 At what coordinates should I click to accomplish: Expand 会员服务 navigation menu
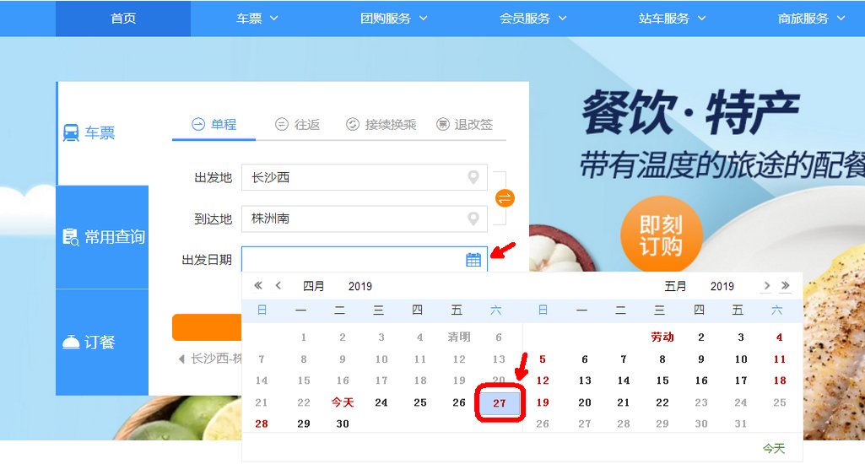533,19
